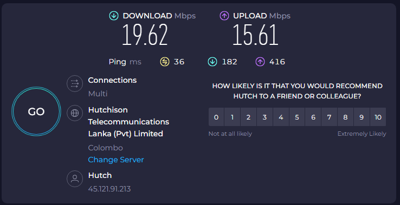Click the download arrow icon beside DOWNLOAD

click(x=114, y=16)
